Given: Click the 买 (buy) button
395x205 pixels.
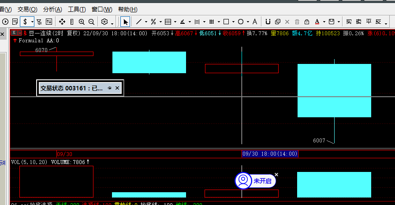Looking at the screenshot, I should point(349,22).
